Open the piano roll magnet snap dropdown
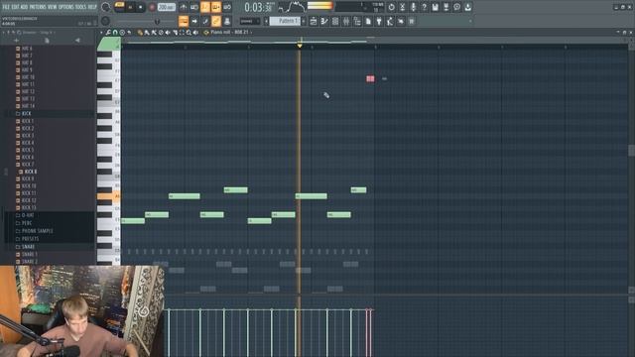 click(115, 33)
